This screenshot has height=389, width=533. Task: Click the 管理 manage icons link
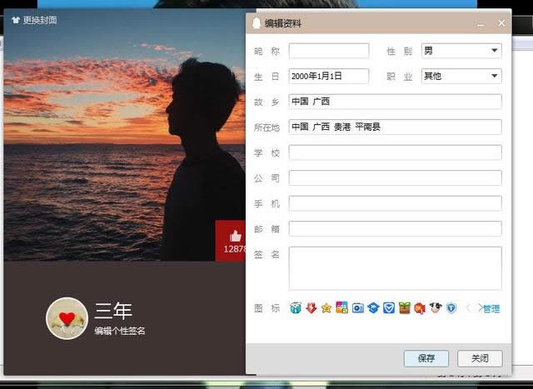click(491, 309)
